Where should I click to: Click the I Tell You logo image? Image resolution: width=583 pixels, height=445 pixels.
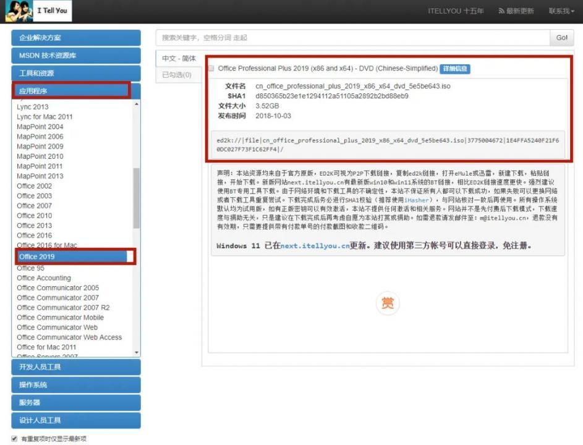(39, 11)
